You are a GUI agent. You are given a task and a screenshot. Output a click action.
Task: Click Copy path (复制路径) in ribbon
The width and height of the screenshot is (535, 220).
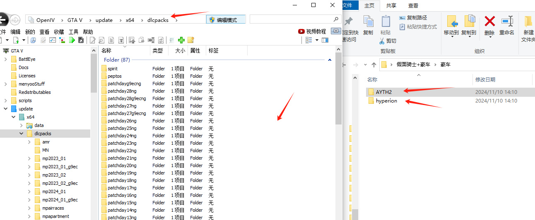click(413, 18)
